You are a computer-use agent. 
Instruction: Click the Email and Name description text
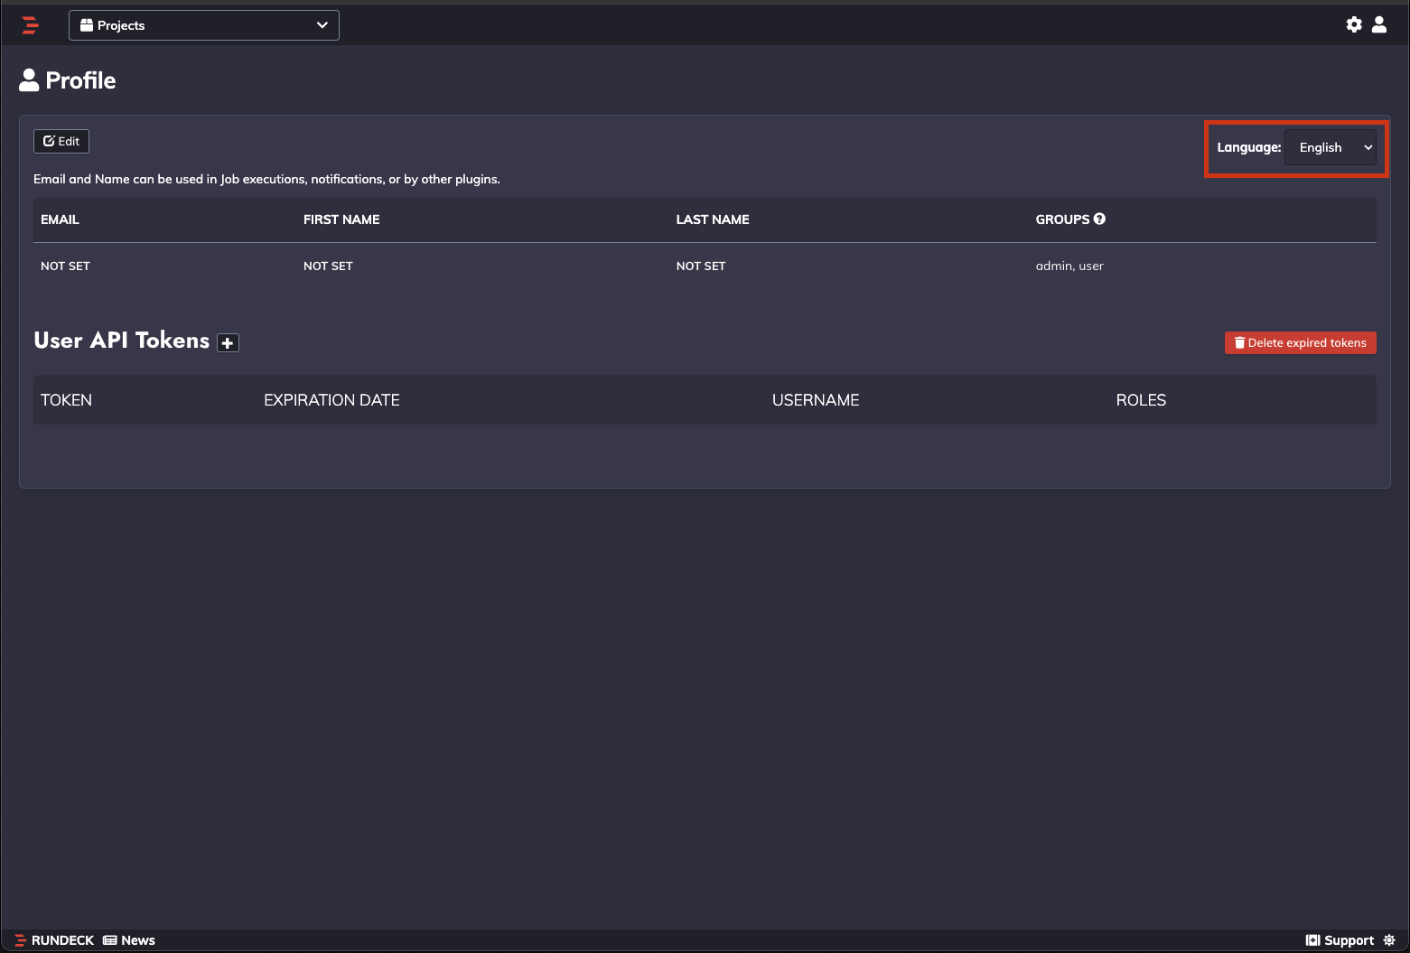(x=266, y=179)
